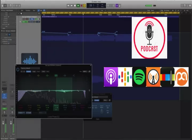Open the Browsers toolbar icon at far right
Image resolution: width=192 pixels, height=140 pixels.
[x=190, y=6]
